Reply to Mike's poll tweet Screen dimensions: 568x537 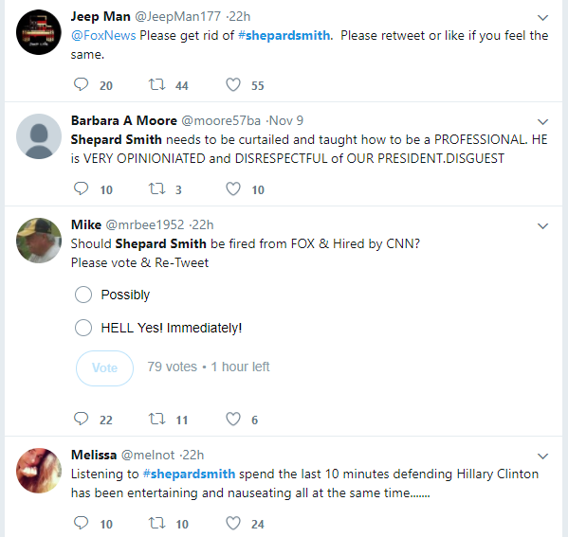82,419
